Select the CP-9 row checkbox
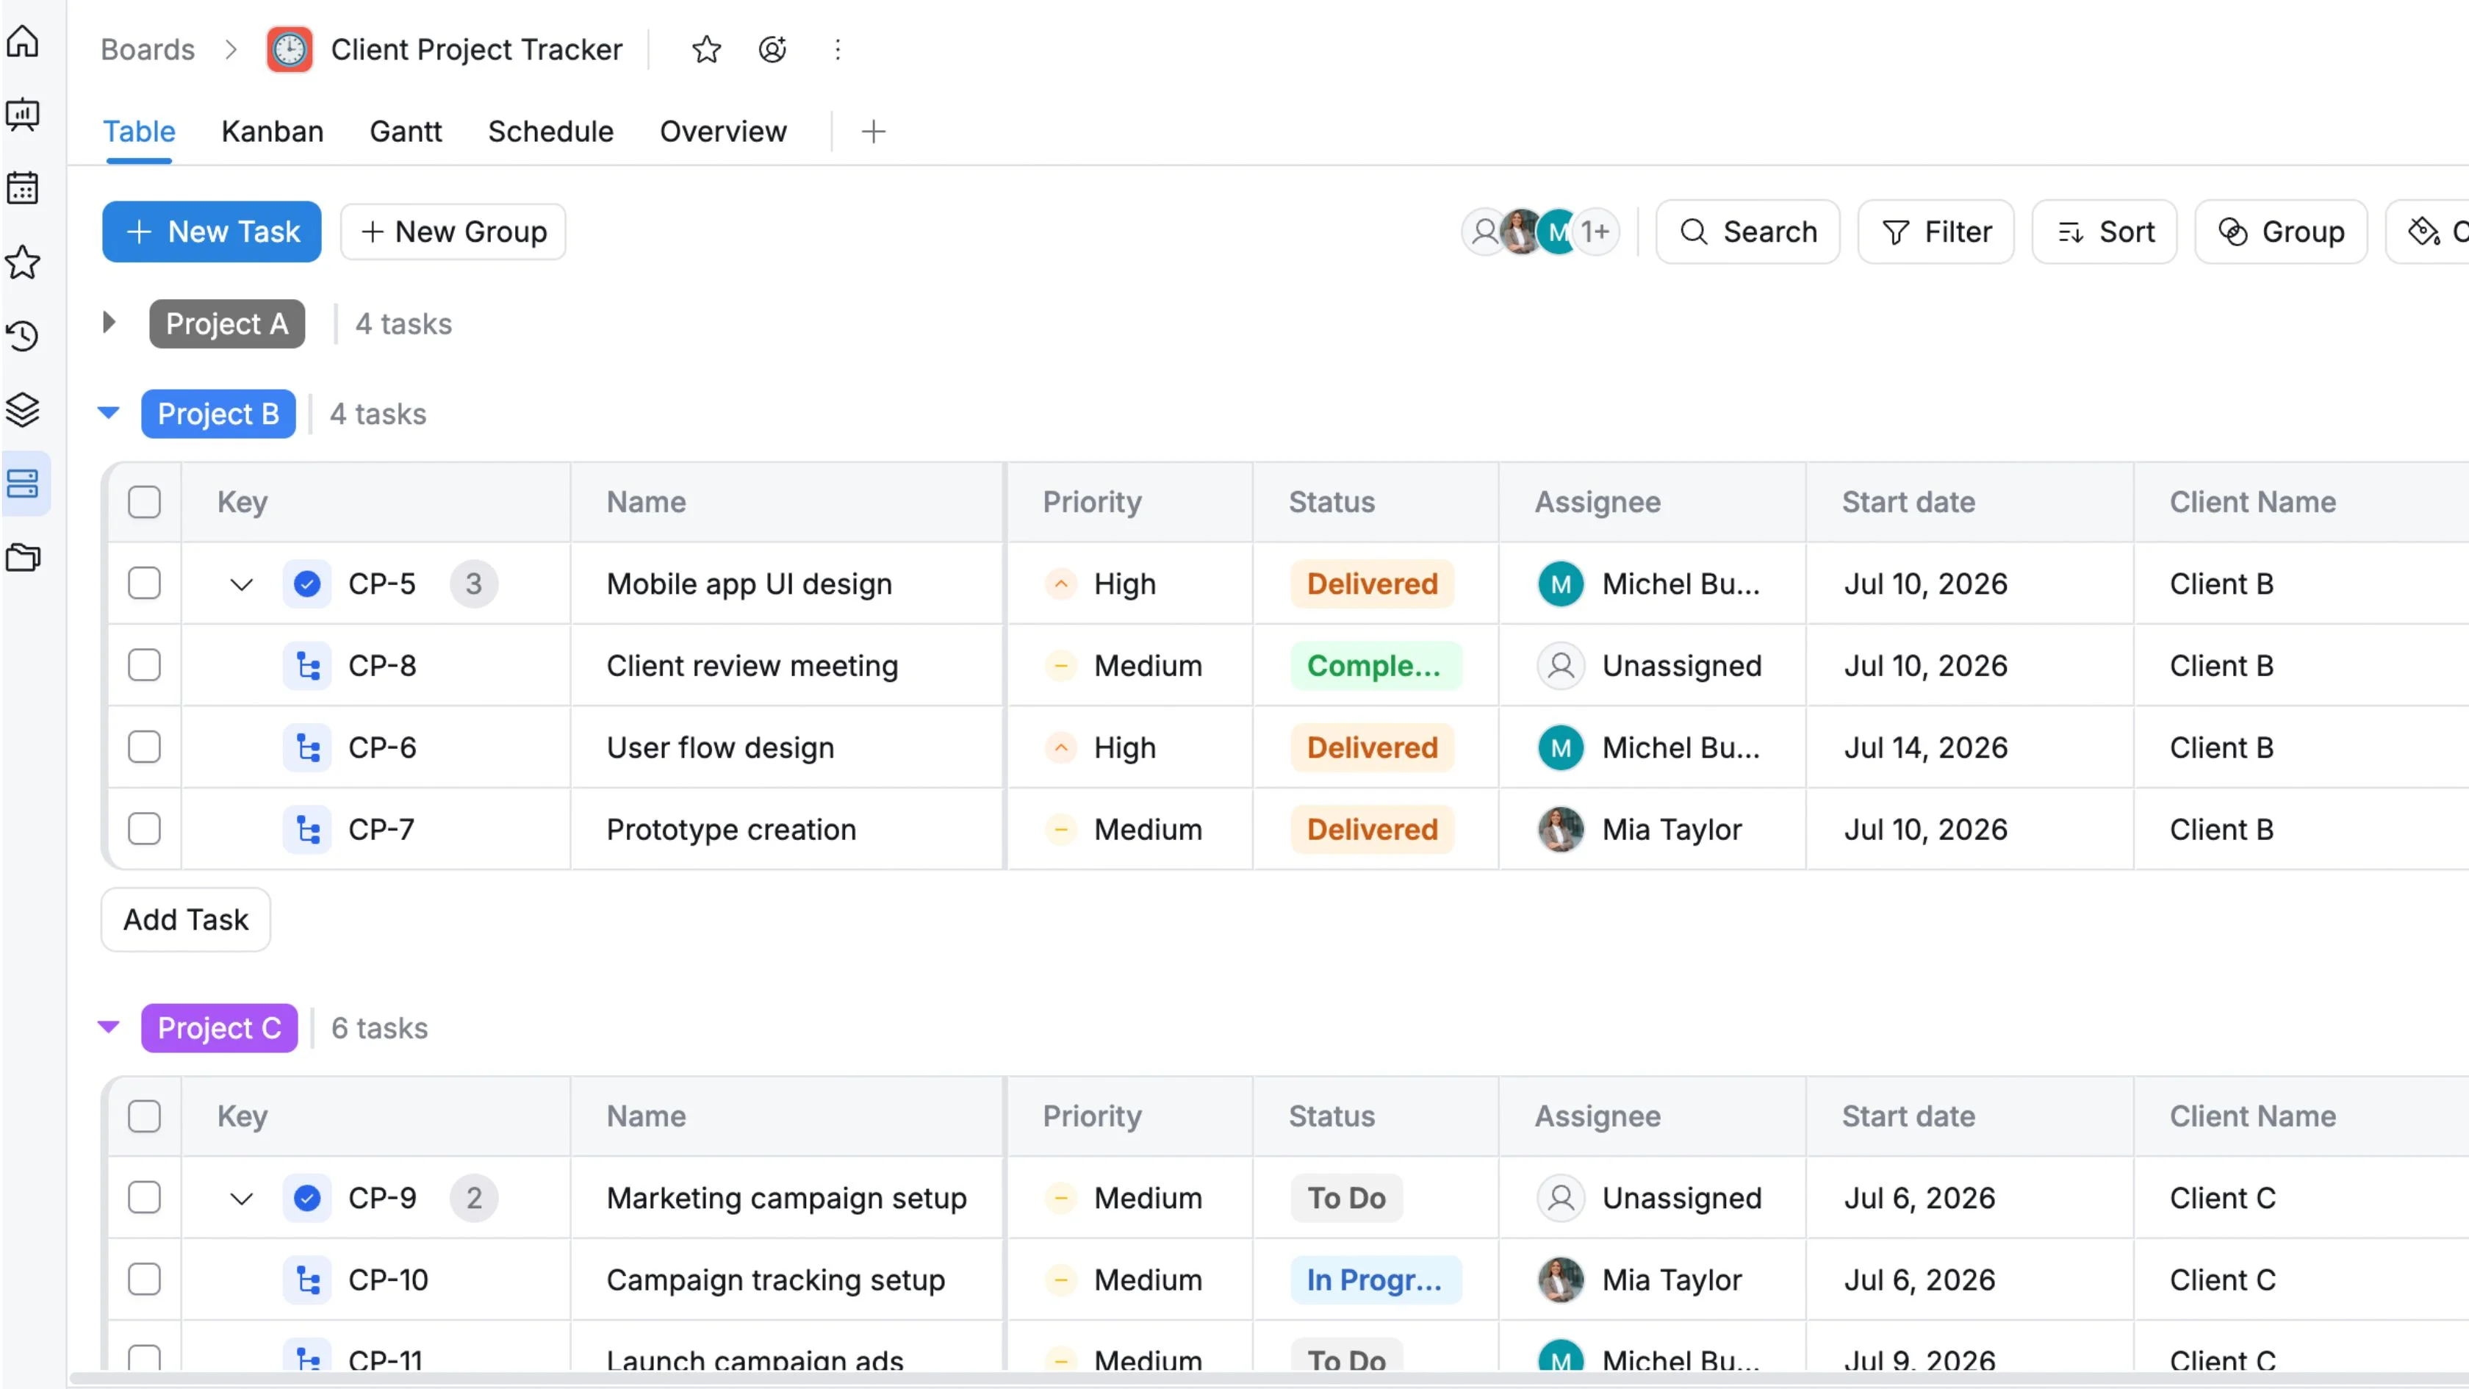The height and width of the screenshot is (1389, 2469). coord(144,1197)
